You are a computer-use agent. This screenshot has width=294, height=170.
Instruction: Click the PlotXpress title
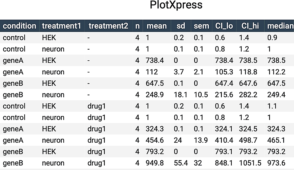coord(176,5)
